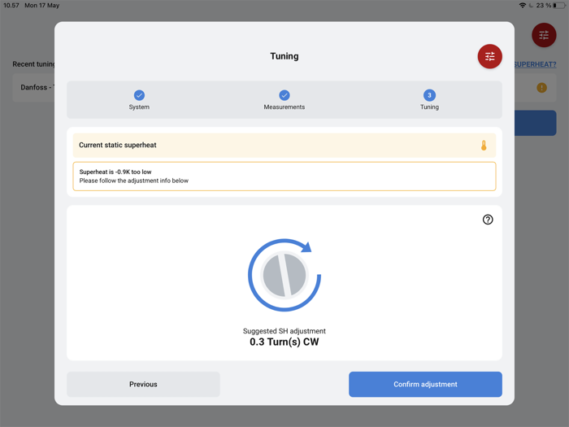
Task: Select the step 3 Tuning indicator
Action: [x=429, y=95]
